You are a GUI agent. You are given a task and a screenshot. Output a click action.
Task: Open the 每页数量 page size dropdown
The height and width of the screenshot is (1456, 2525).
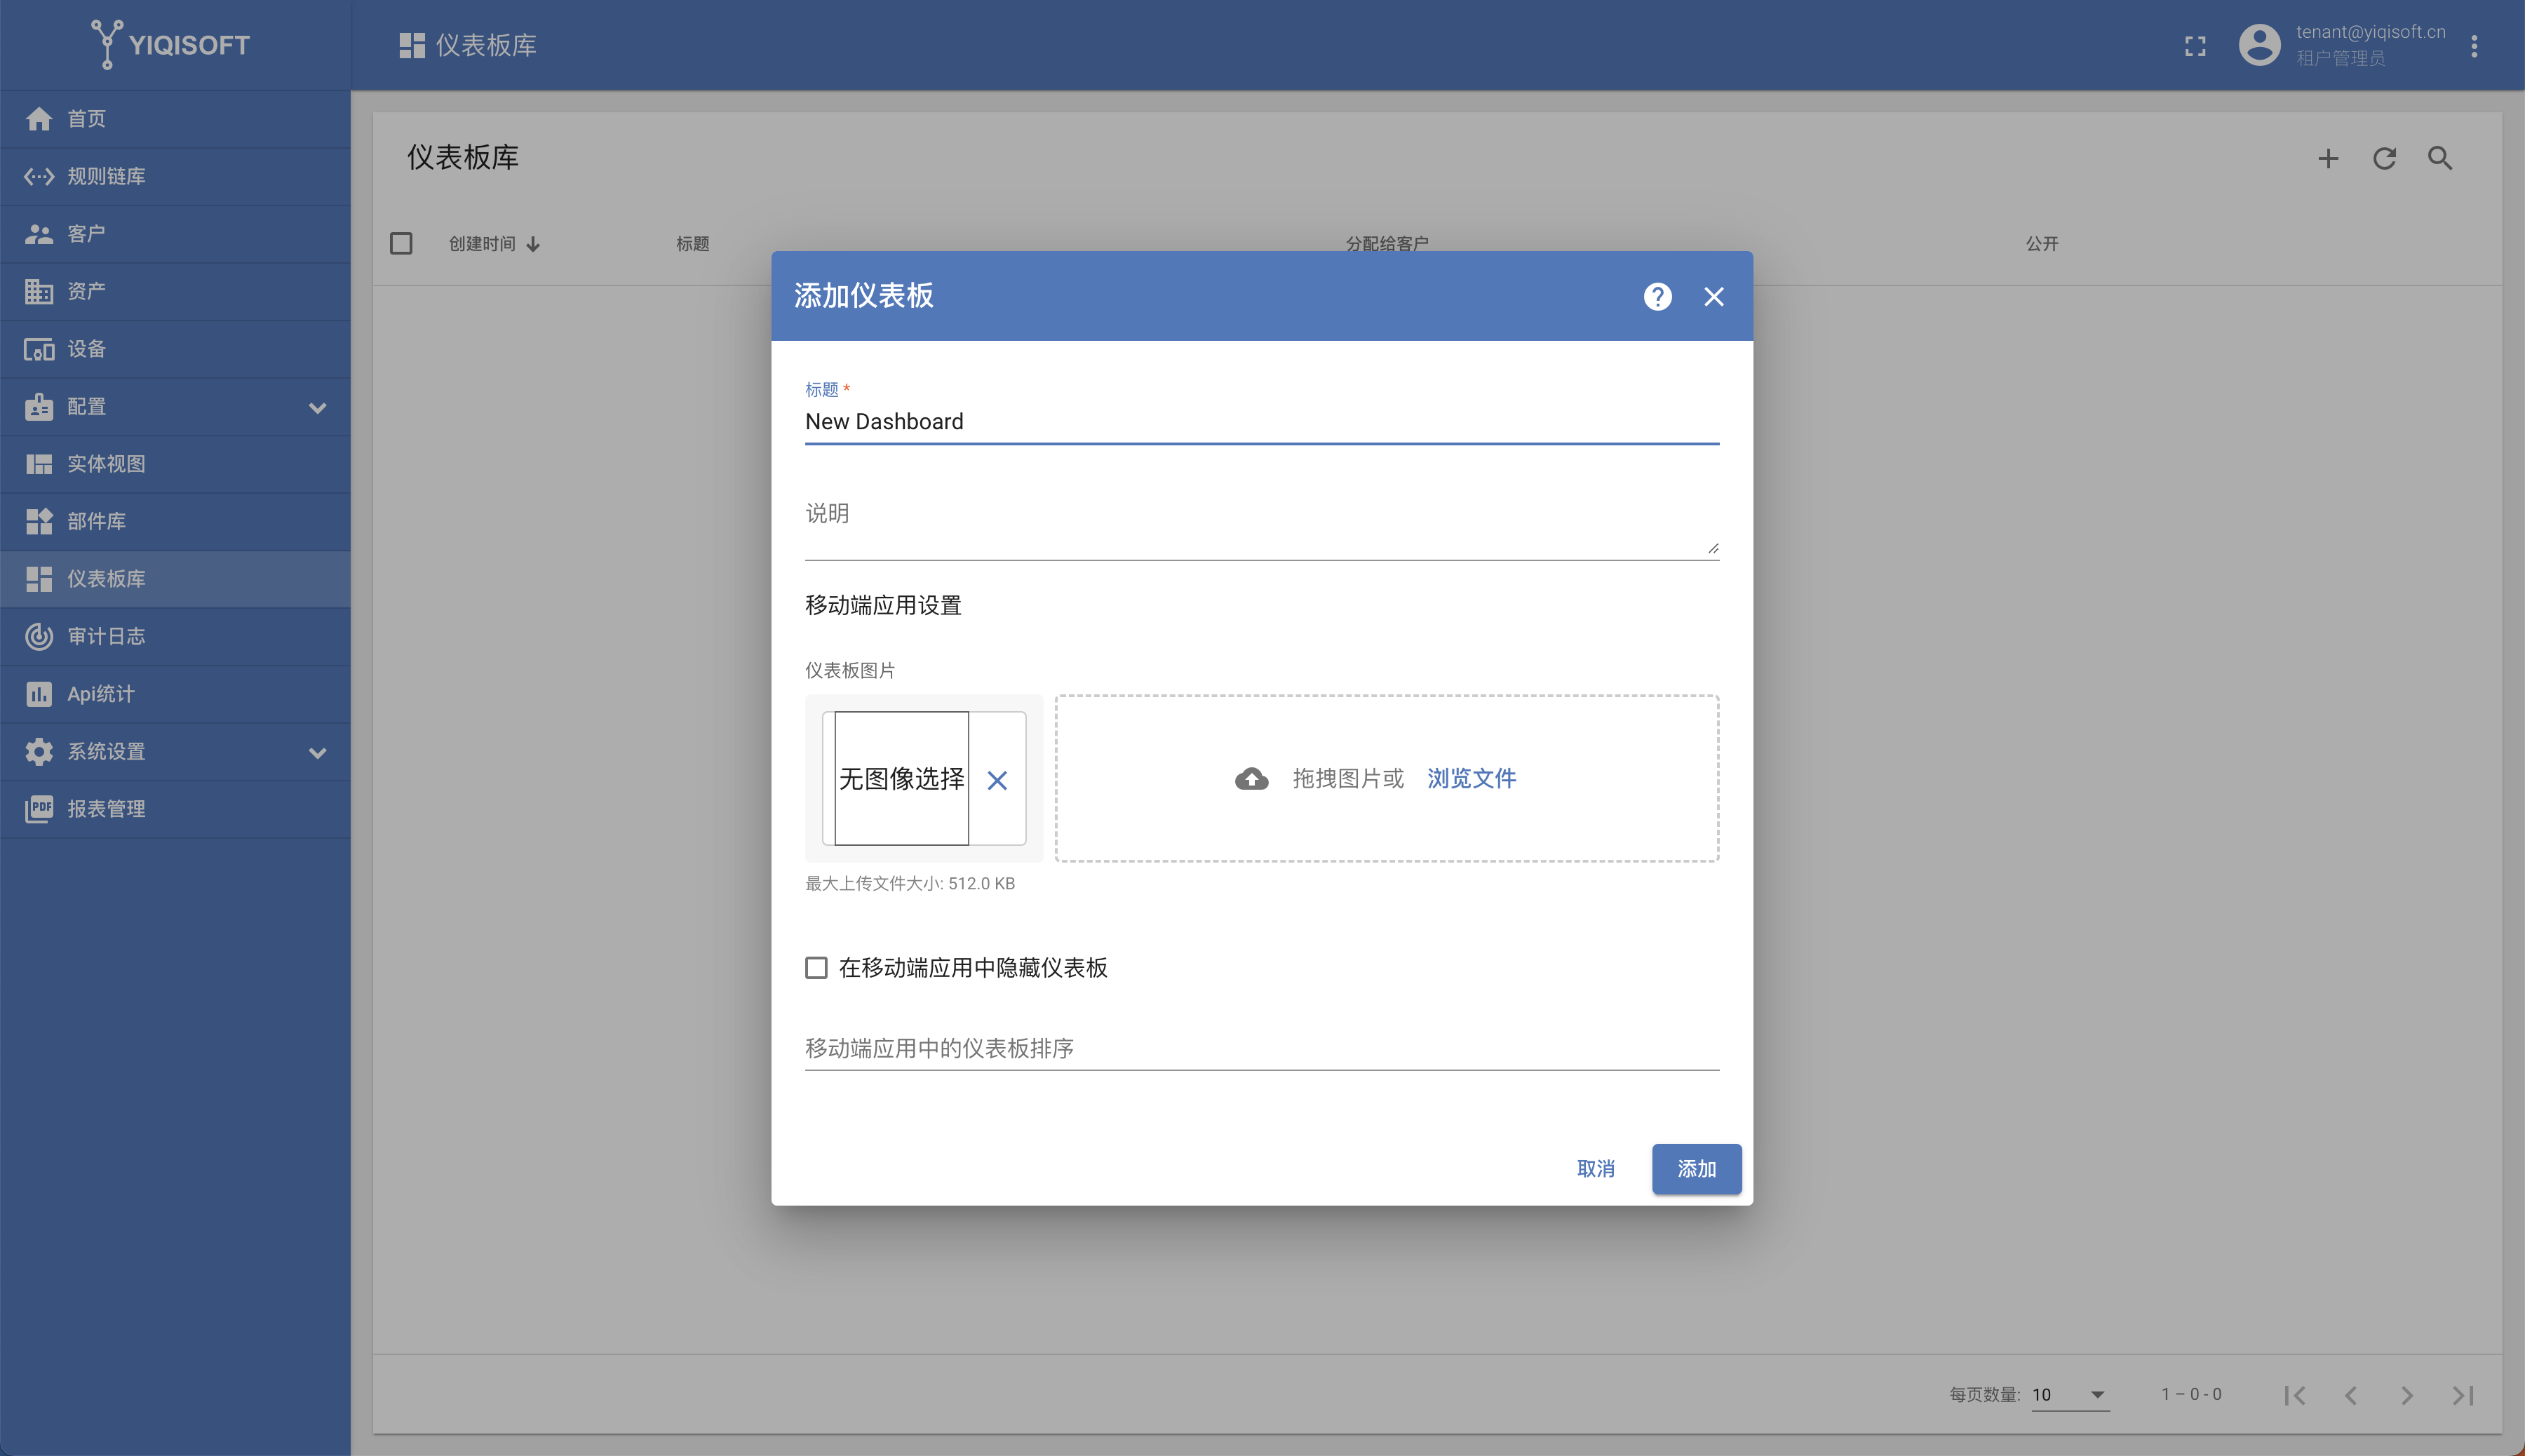coord(2070,1394)
